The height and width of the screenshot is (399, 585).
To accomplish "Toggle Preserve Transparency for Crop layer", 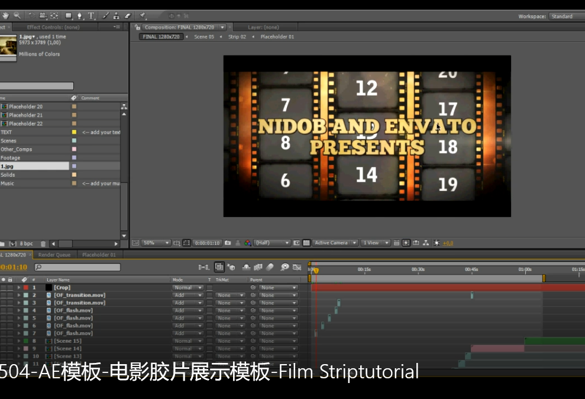I will click(x=209, y=288).
